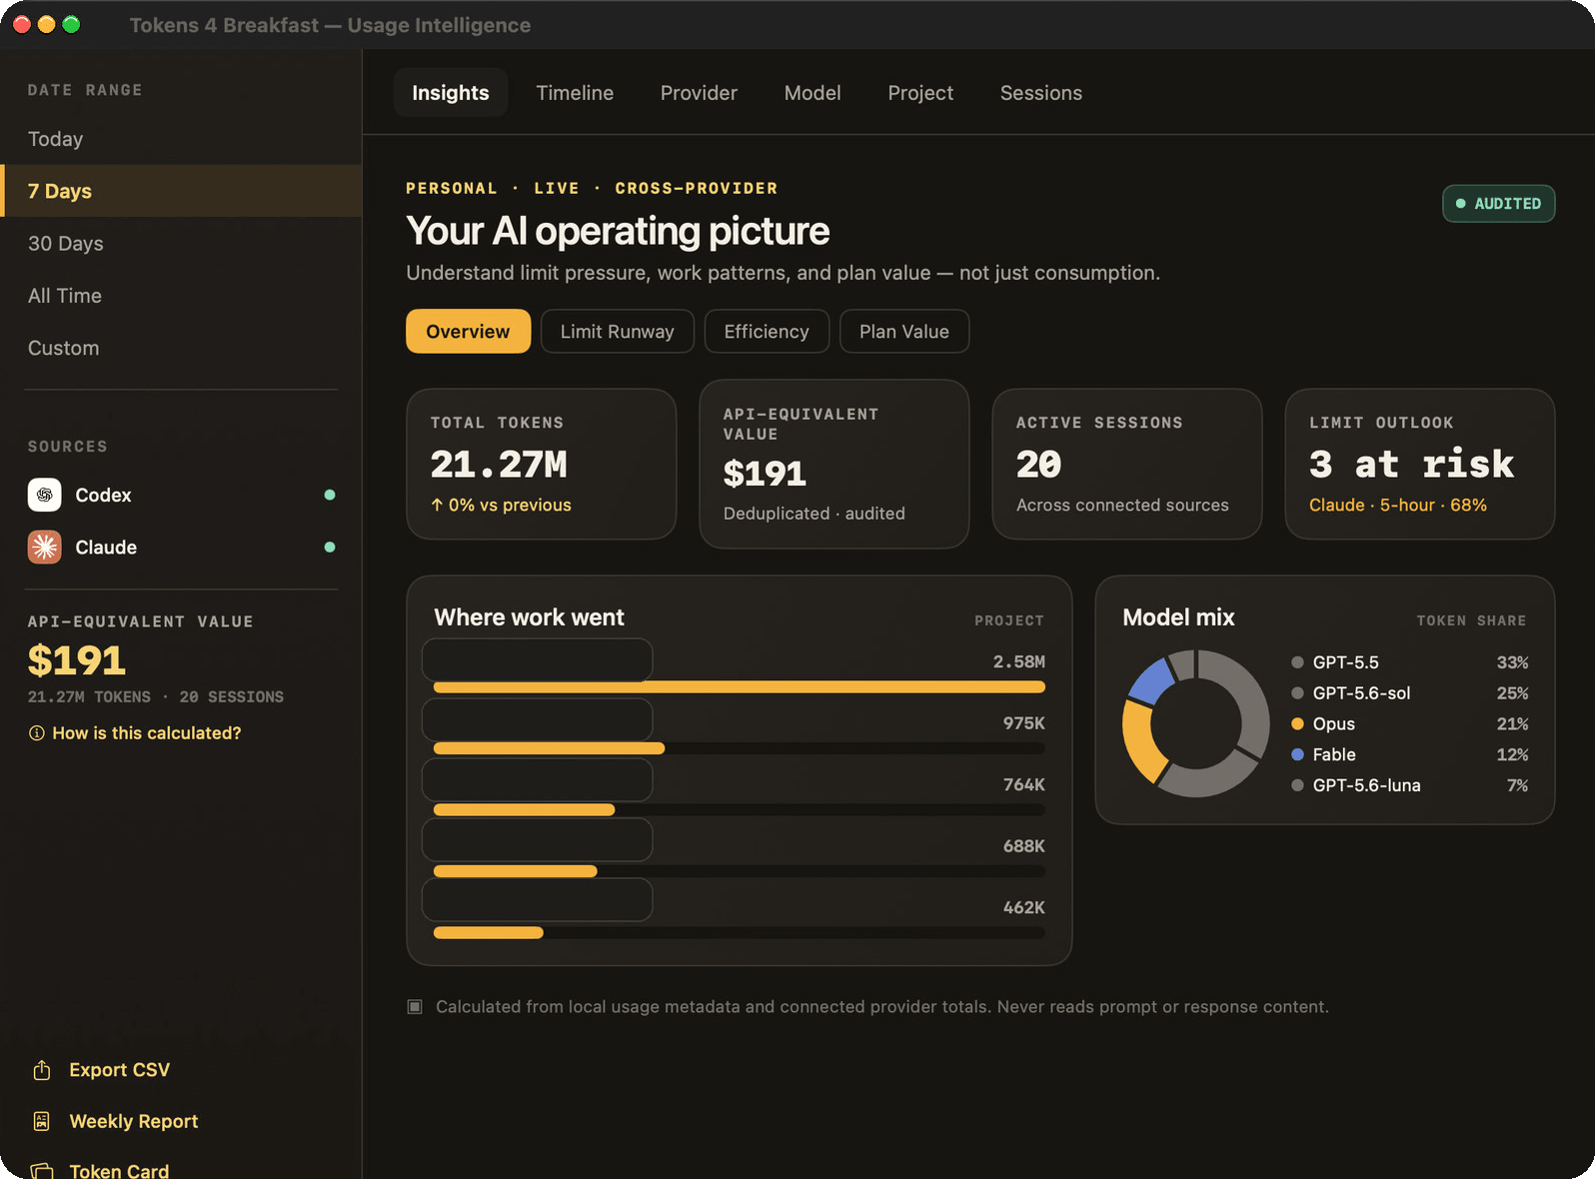Select the 7 Days date range
The image size is (1595, 1179).
coord(181,191)
